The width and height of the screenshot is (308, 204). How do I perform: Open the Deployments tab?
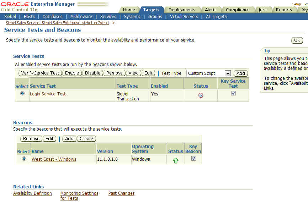pos(182,10)
